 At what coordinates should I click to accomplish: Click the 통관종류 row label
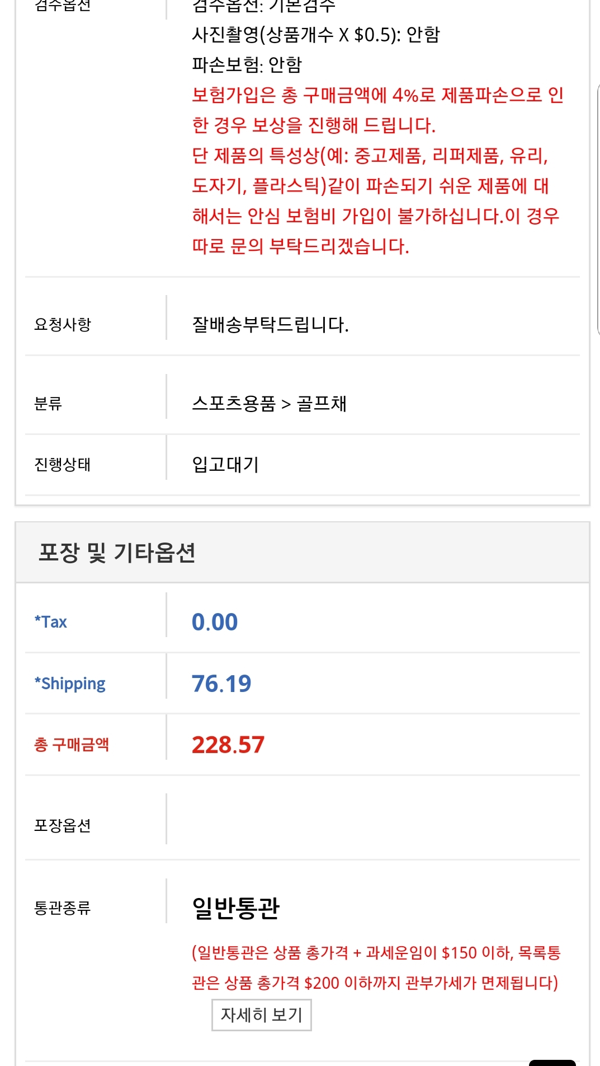pos(62,908)
